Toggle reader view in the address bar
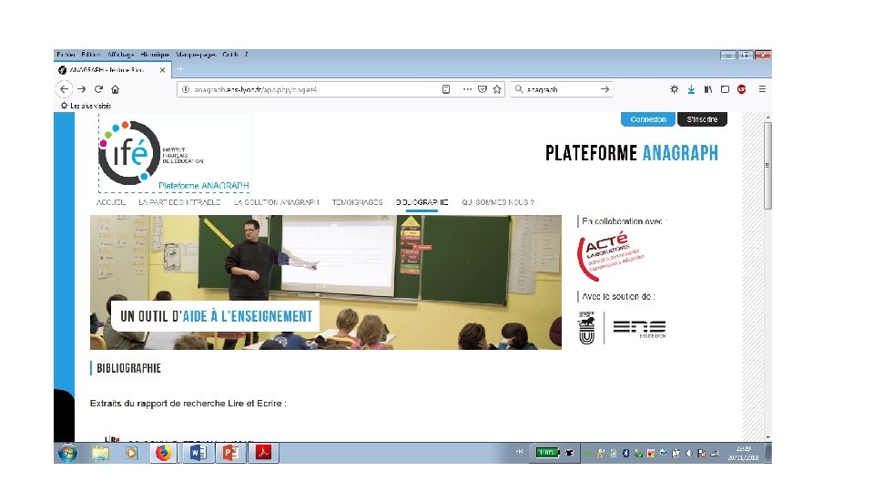Viewport: 874px width, 492px height. click(x=446, y=89)
